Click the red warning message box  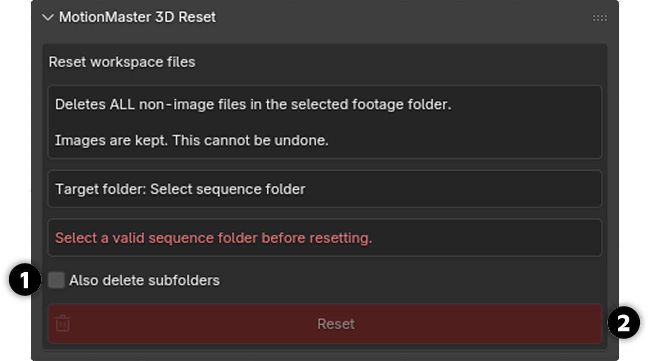[325, 238]
